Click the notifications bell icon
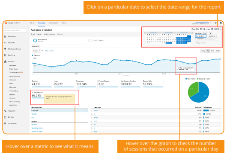Viewport: 227px width, 154px height. click(x=221, y=23)
